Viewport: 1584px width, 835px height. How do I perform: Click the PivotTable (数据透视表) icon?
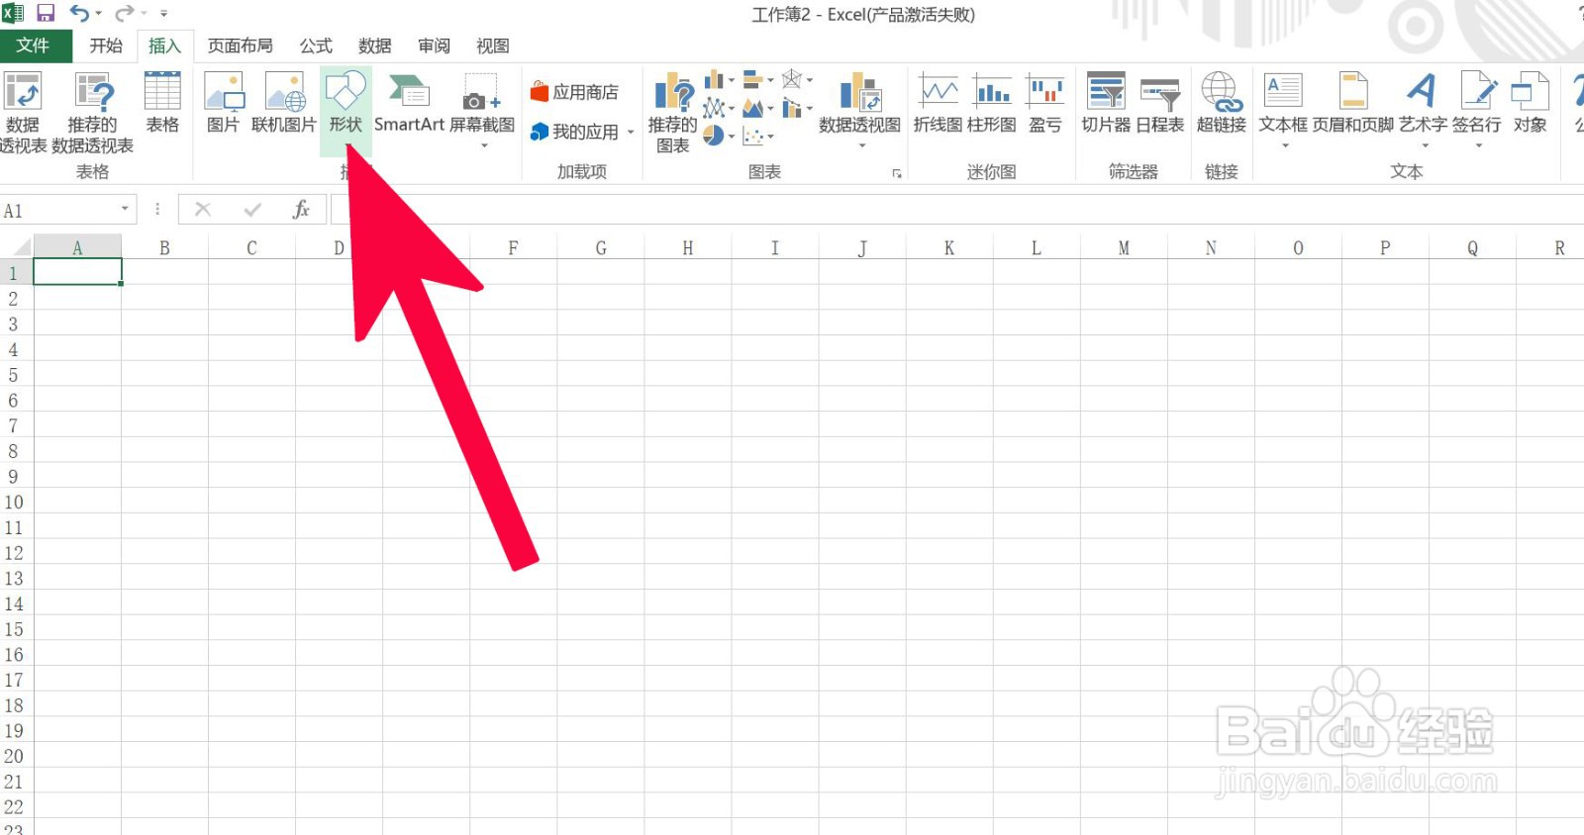coord(23,113)
